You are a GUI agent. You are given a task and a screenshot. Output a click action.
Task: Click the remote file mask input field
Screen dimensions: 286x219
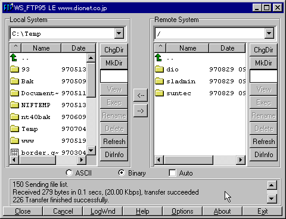(x=263, y=76)
